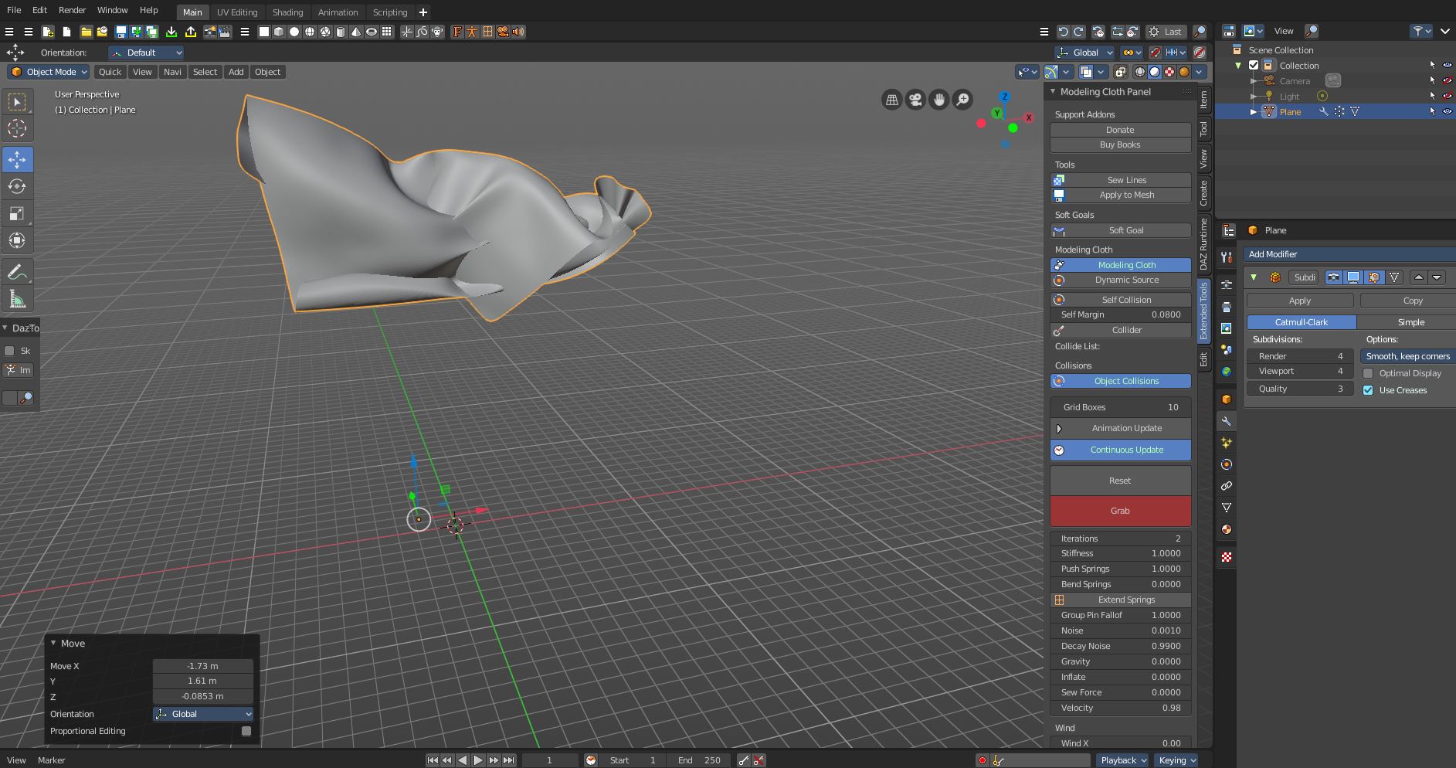Activate the Move tool in left toolbar
Image resolution: width=1456 pixels, height=768 pixels.
[17, 159]
